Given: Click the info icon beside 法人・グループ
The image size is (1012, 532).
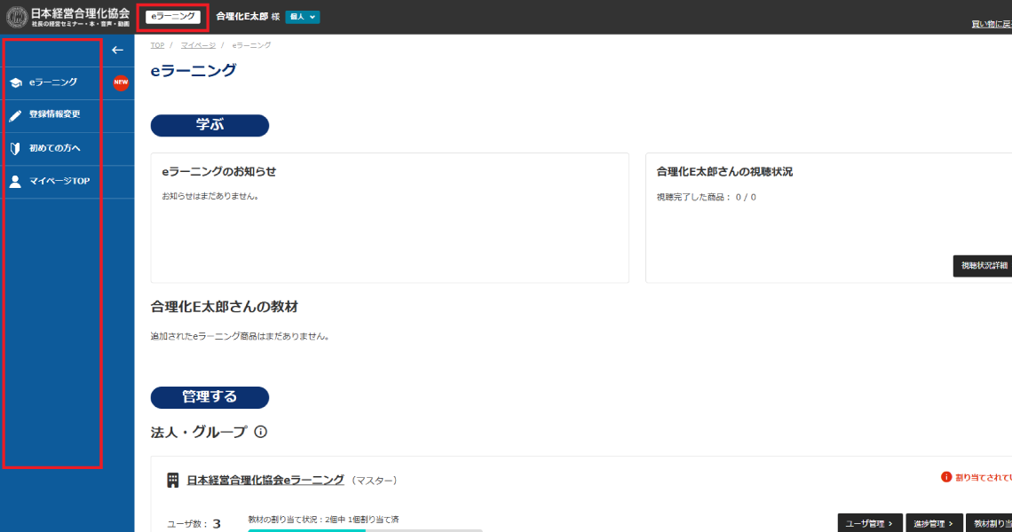Looking at the screenshot, I should click(x=261, y=432).
